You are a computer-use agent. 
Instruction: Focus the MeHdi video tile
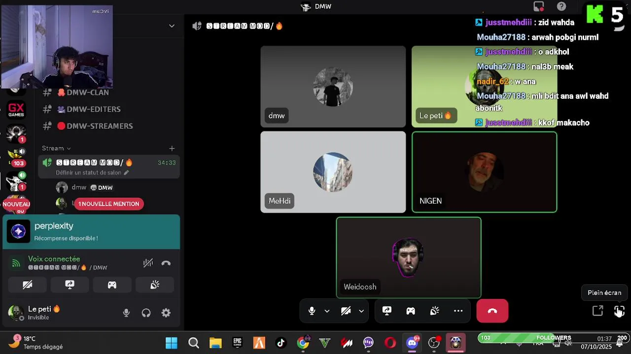pos(333,172)
